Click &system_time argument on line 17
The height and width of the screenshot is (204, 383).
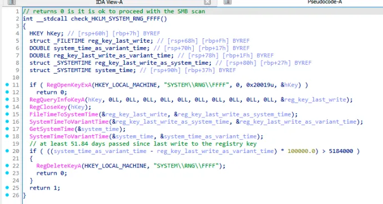pyautogui.click(x=98, y=129)
